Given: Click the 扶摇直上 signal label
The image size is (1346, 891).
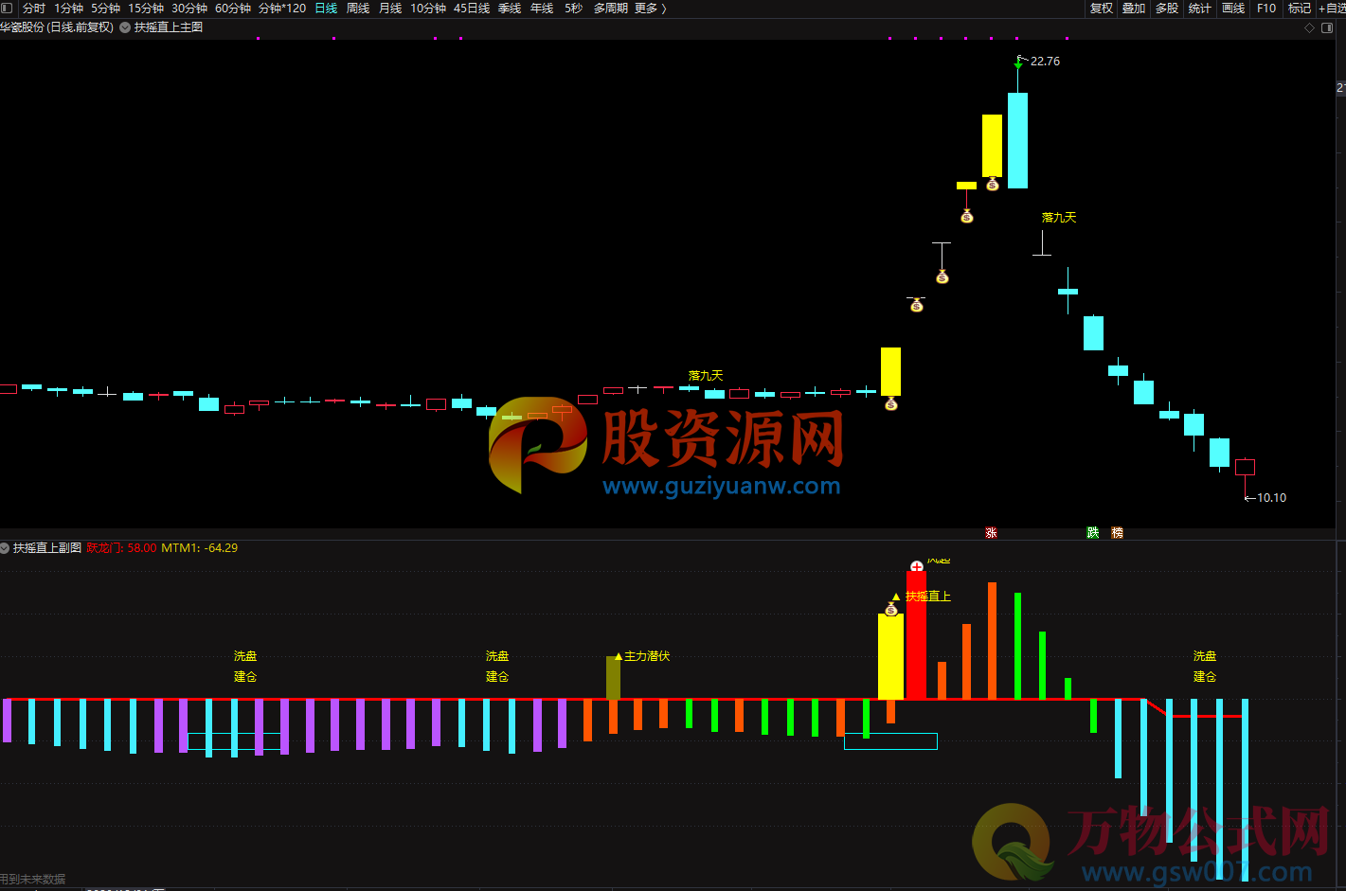Looking at the screenshot, I should pos(928,596).
